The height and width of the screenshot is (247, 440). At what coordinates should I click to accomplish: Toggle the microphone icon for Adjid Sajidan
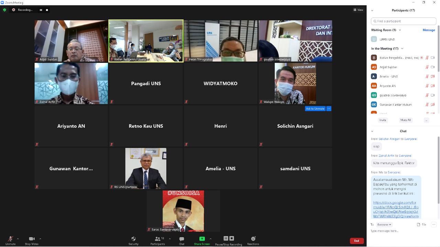click(x=427, y=67)
